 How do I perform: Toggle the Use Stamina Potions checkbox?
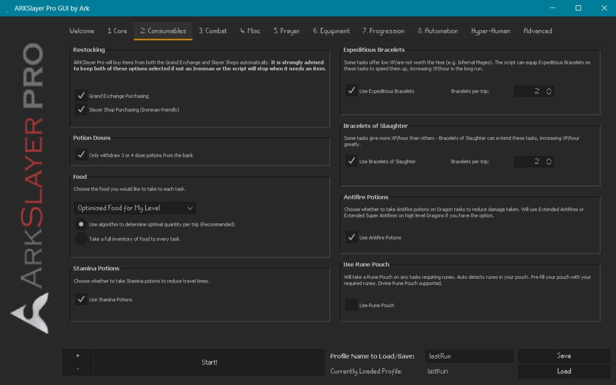(x=81, y=299)
